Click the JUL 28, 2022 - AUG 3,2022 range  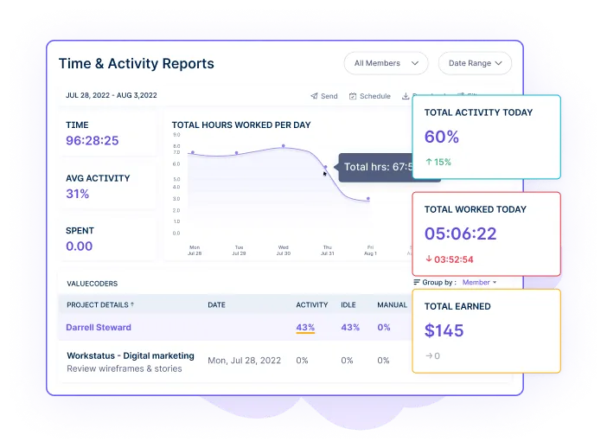(x=112, y=95)
